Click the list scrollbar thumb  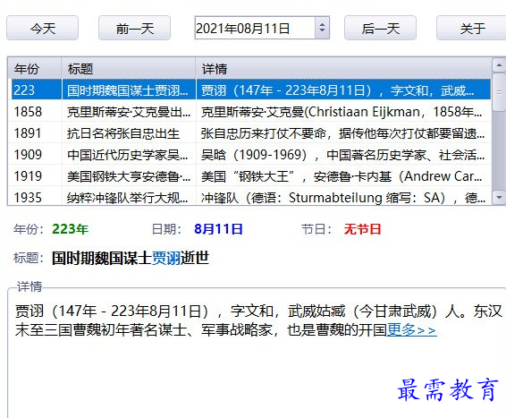[x=499, y=92]
